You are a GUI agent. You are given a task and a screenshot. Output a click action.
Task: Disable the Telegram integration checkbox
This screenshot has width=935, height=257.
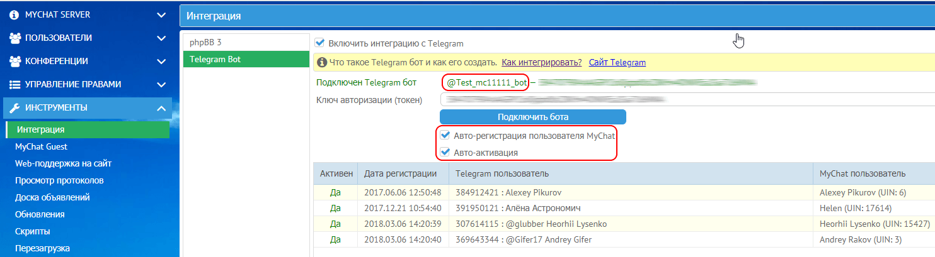[320, 43]
